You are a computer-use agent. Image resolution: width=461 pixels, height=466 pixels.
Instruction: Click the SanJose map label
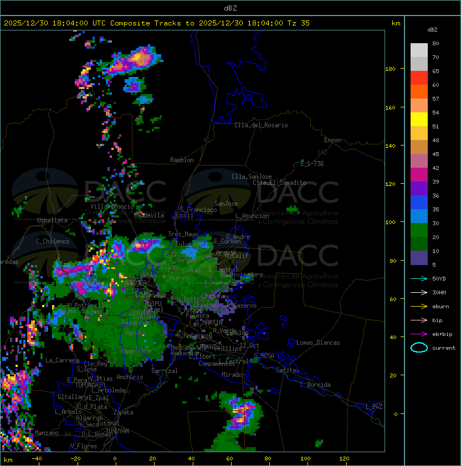(x=226, y=204)
